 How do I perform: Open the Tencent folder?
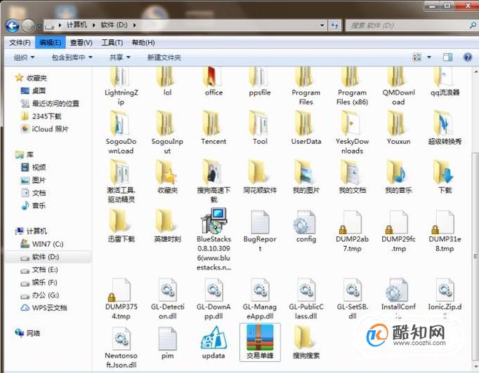pyautogui.click(x=214, y=128)
